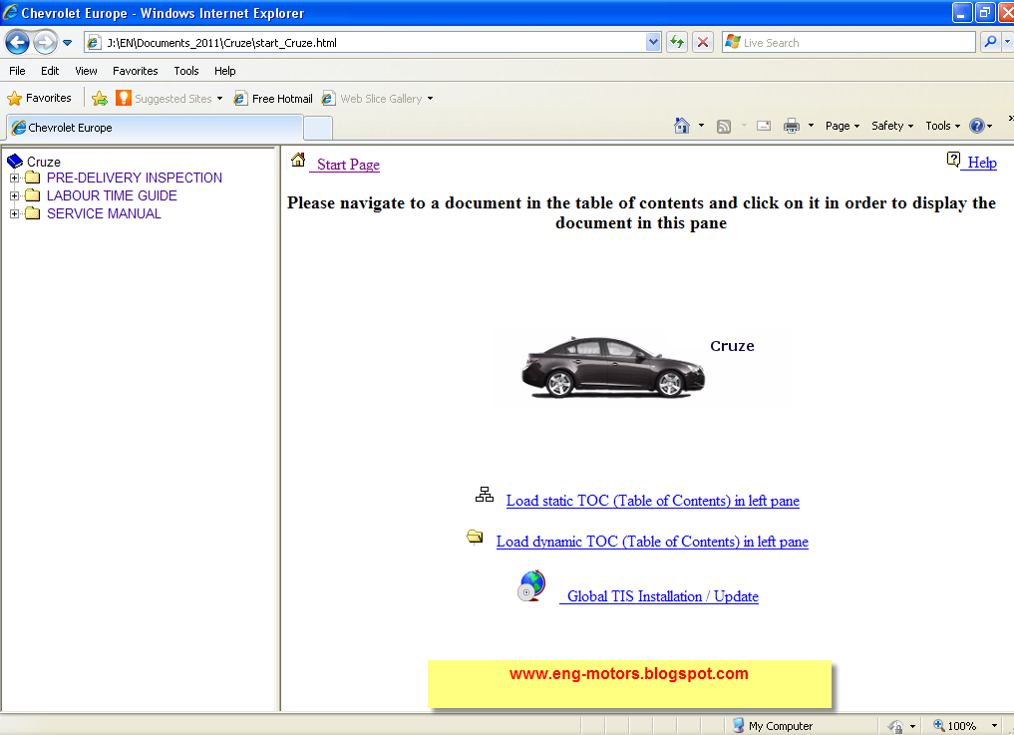Open the Favorites menu in menu bar

136,71
